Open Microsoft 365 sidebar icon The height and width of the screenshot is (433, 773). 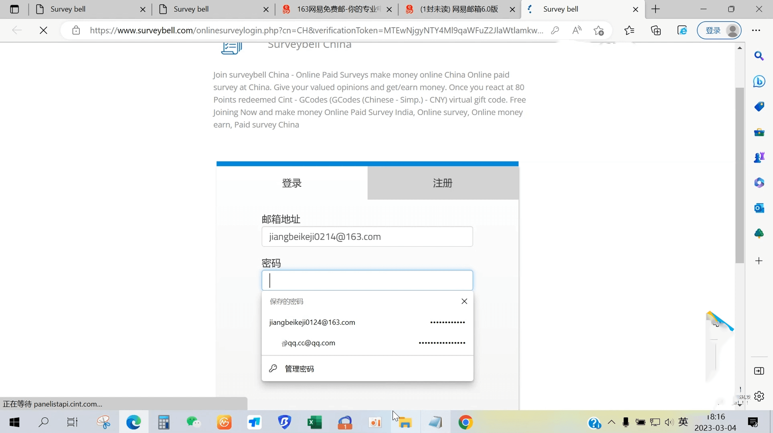click(x=759, y=183)
